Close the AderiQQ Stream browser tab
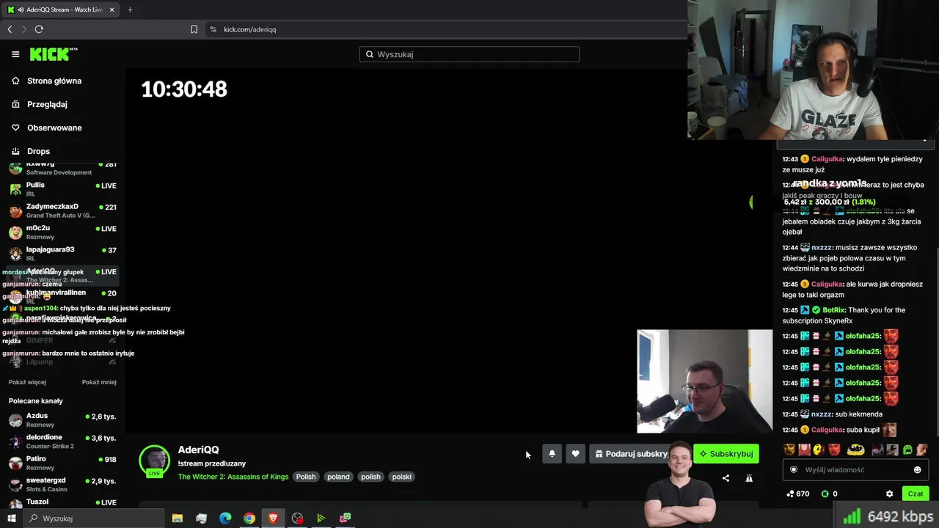The image size is (939, 528). pos(112,10)
